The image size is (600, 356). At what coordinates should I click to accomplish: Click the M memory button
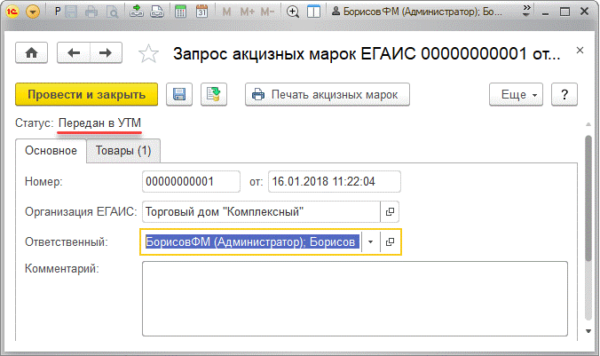click(226, 12)
